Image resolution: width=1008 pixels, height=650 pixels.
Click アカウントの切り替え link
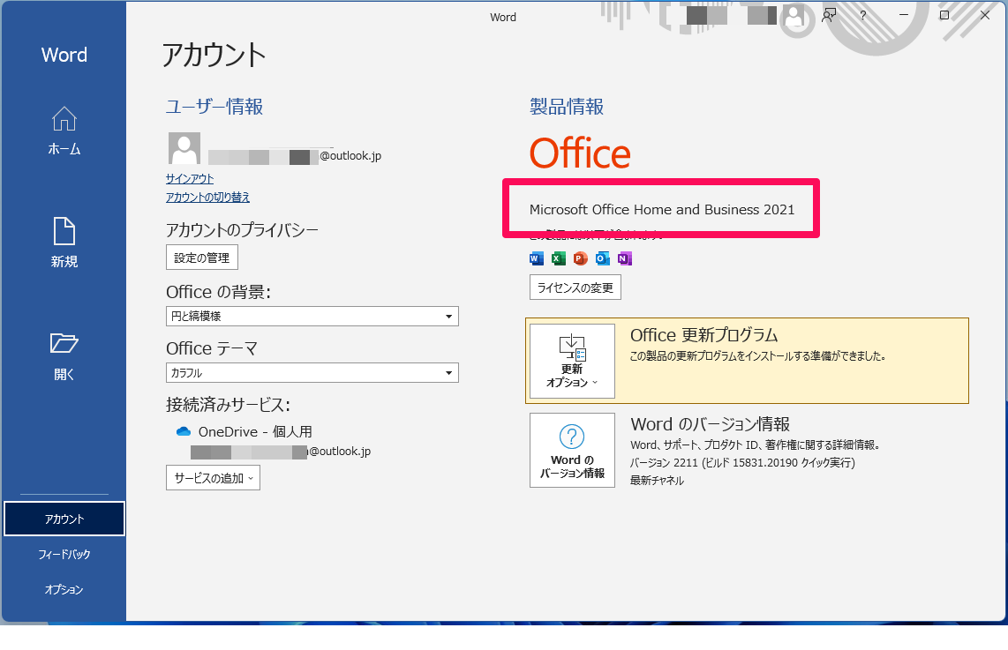(207, 198)
